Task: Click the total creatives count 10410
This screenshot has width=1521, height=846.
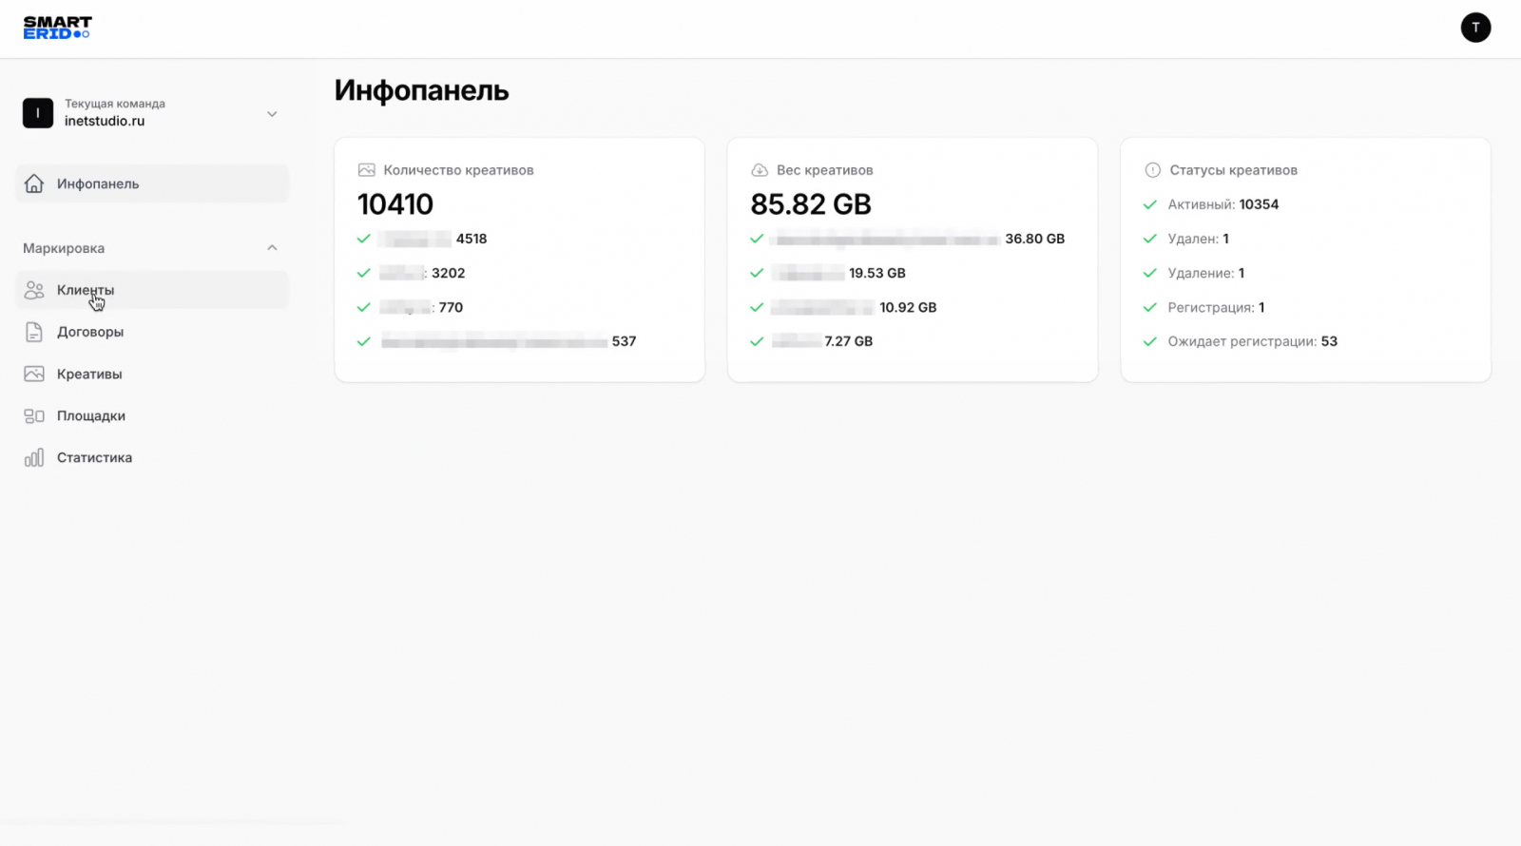Action: (395, 204)
